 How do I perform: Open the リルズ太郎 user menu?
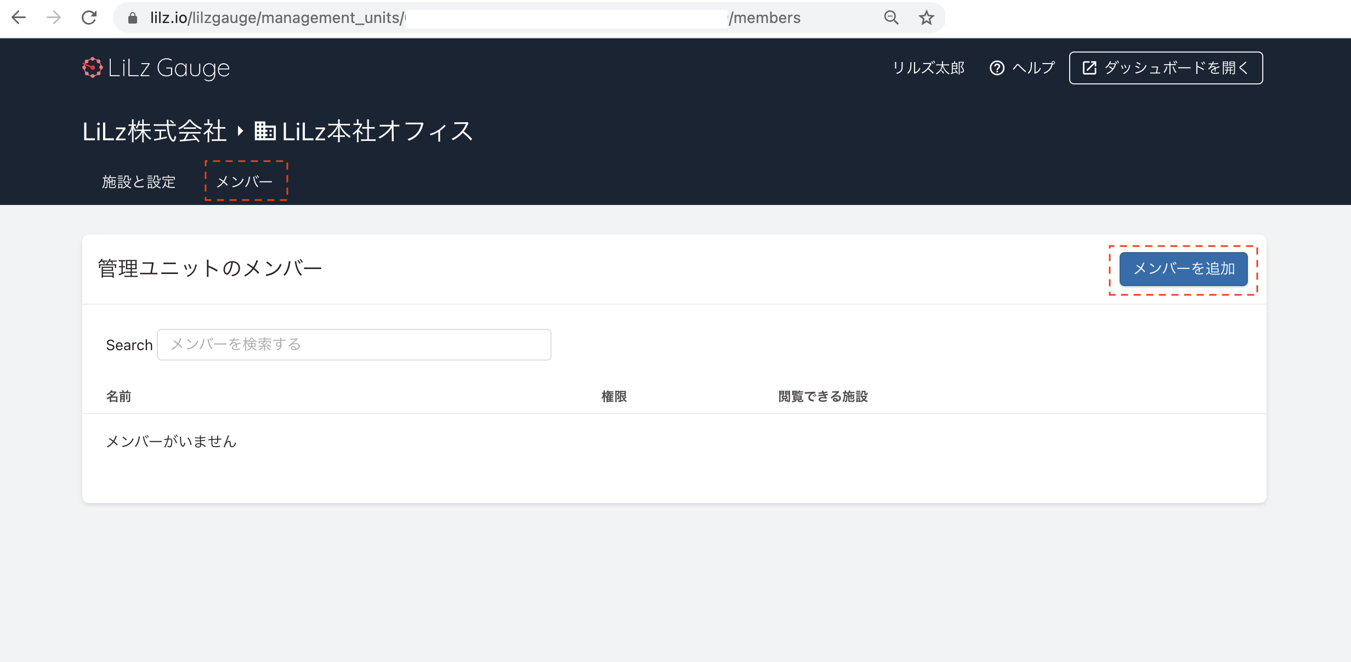pyautogui.click(x=928, y=68)
